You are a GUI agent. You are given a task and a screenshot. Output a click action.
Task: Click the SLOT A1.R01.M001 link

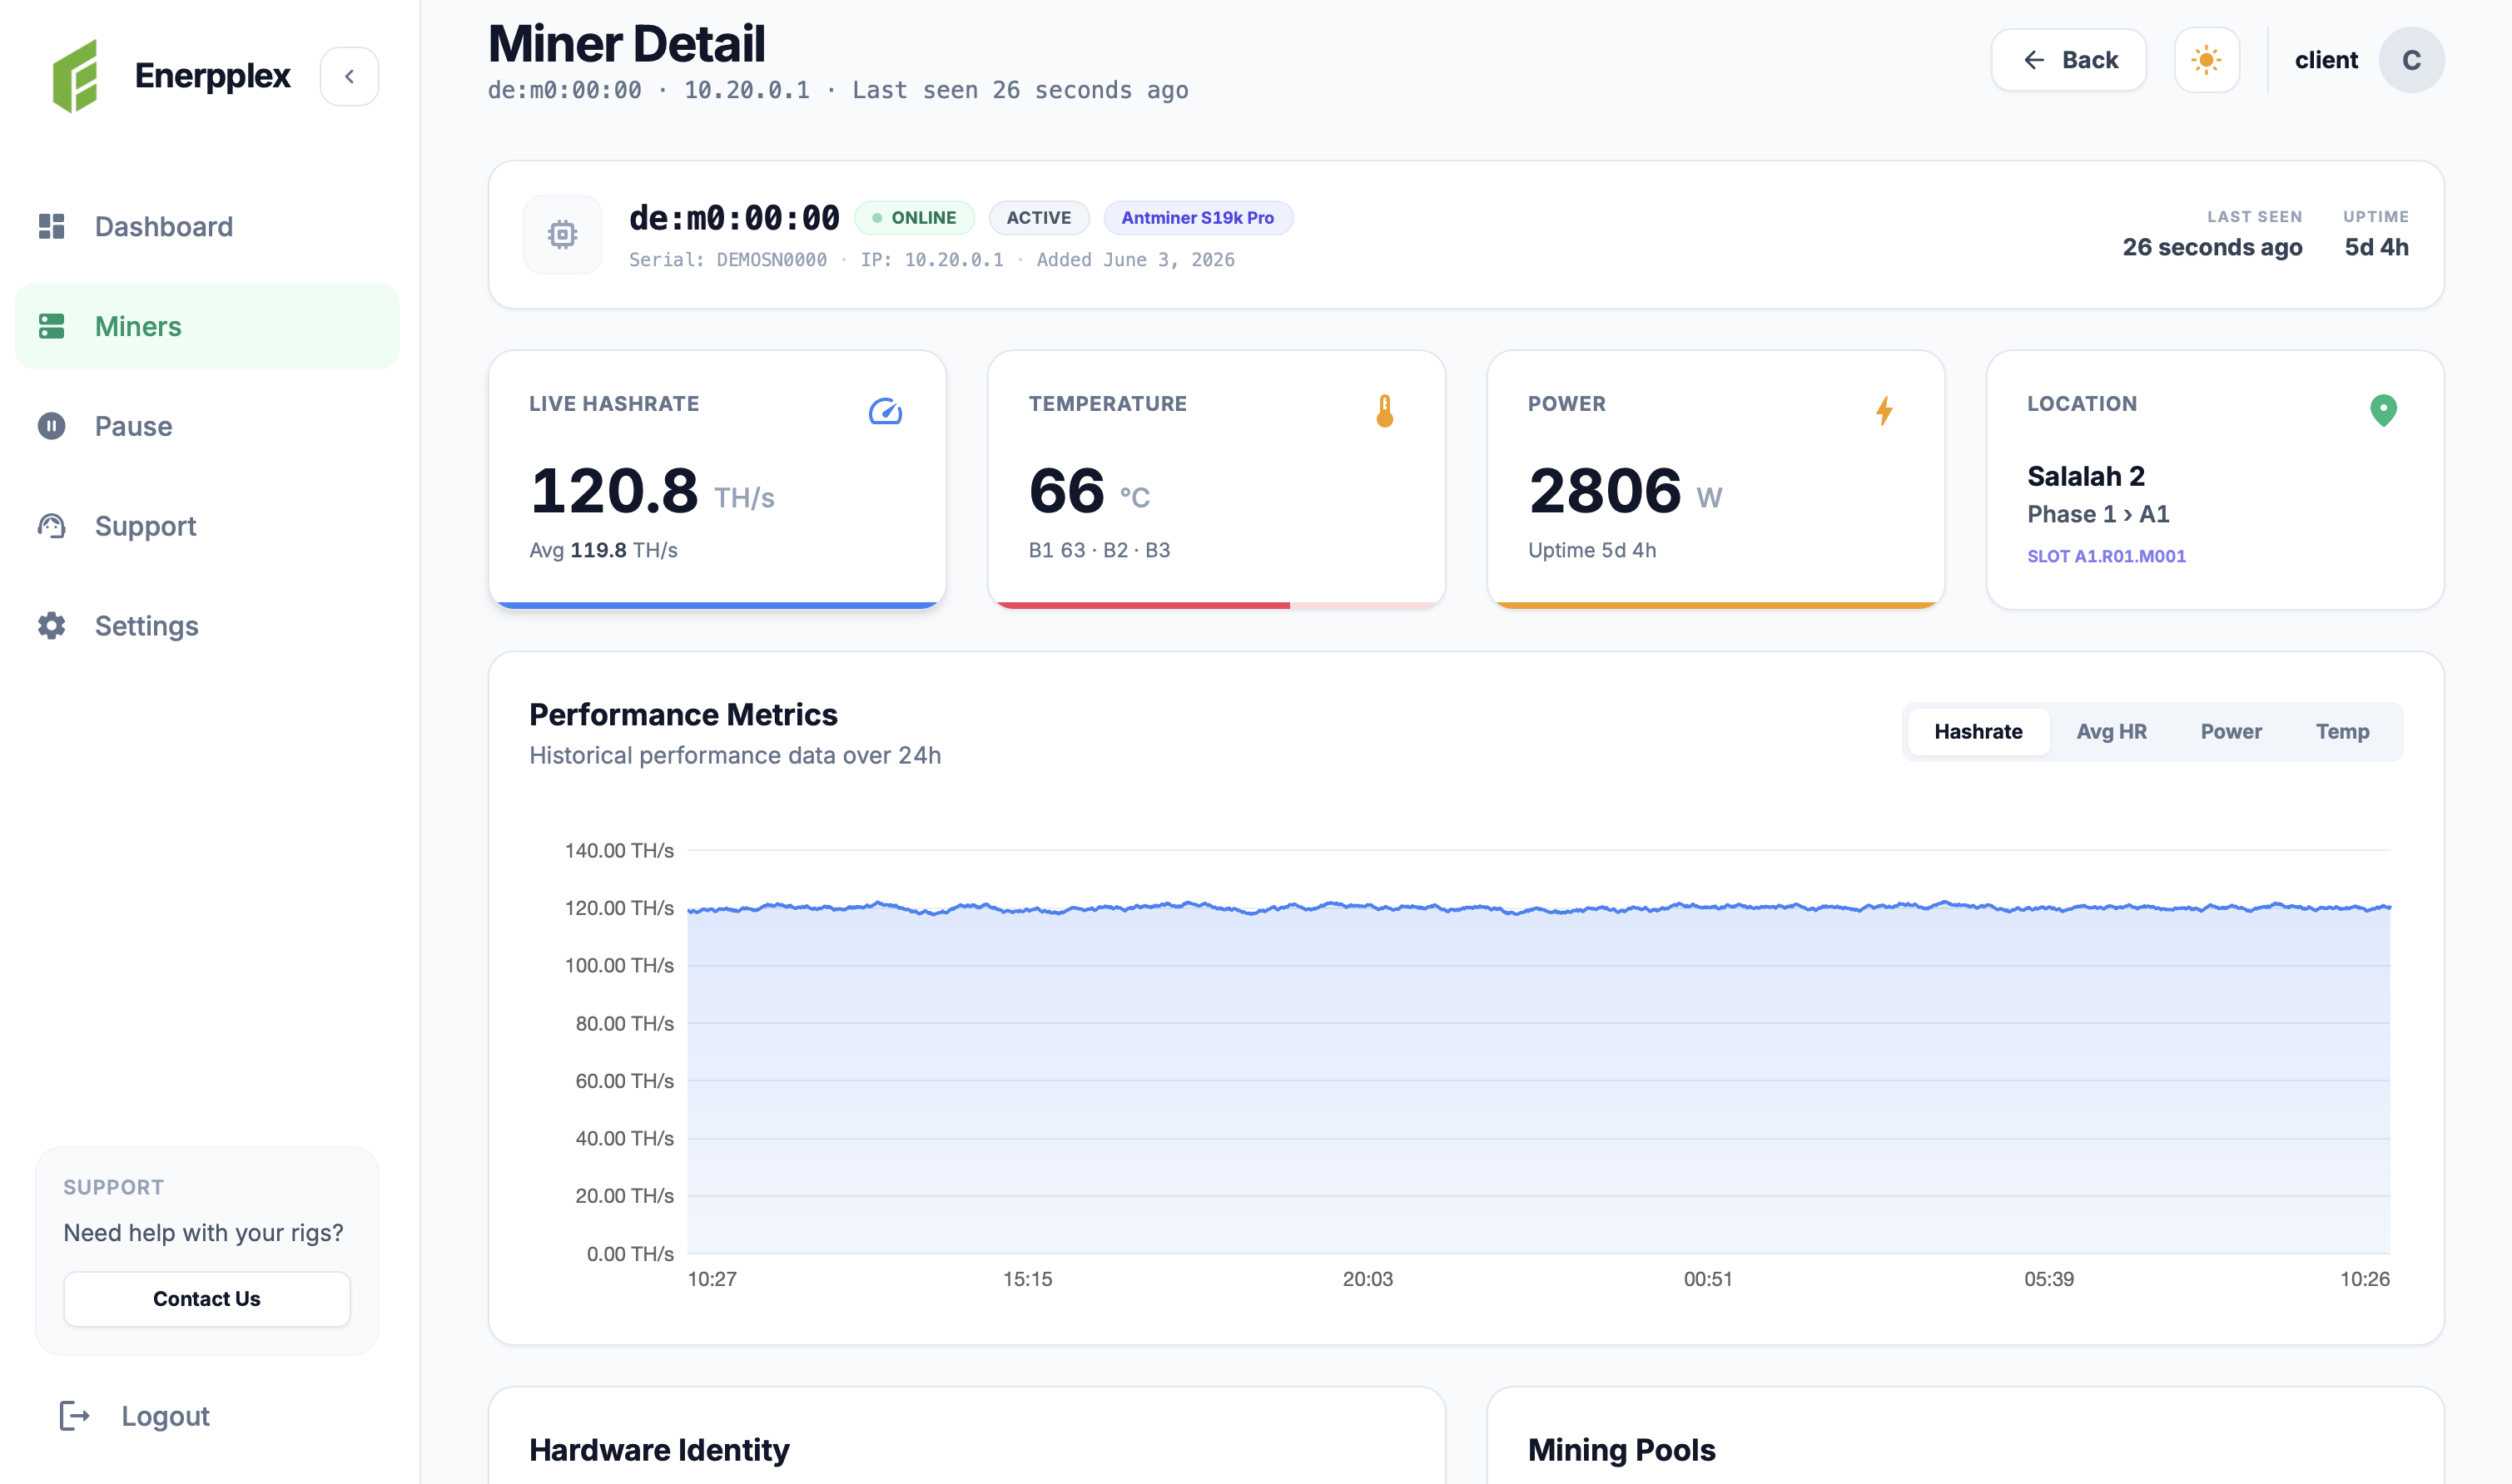coord(2106,556)
